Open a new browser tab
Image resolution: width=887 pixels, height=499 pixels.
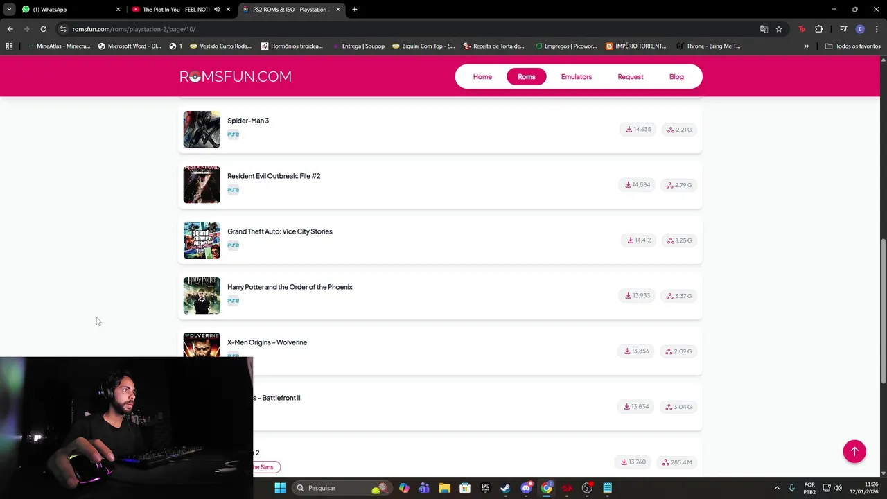(x=355, y=10)
